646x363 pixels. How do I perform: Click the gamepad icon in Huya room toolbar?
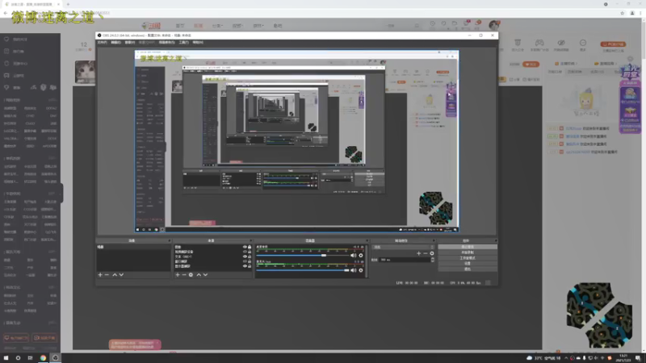(539, 43)
